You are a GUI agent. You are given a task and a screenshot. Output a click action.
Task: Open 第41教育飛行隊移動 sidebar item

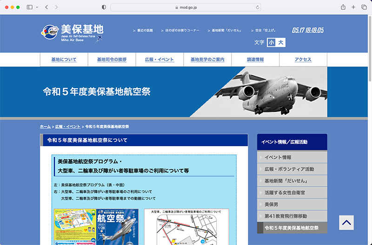[x=292, y=216]
